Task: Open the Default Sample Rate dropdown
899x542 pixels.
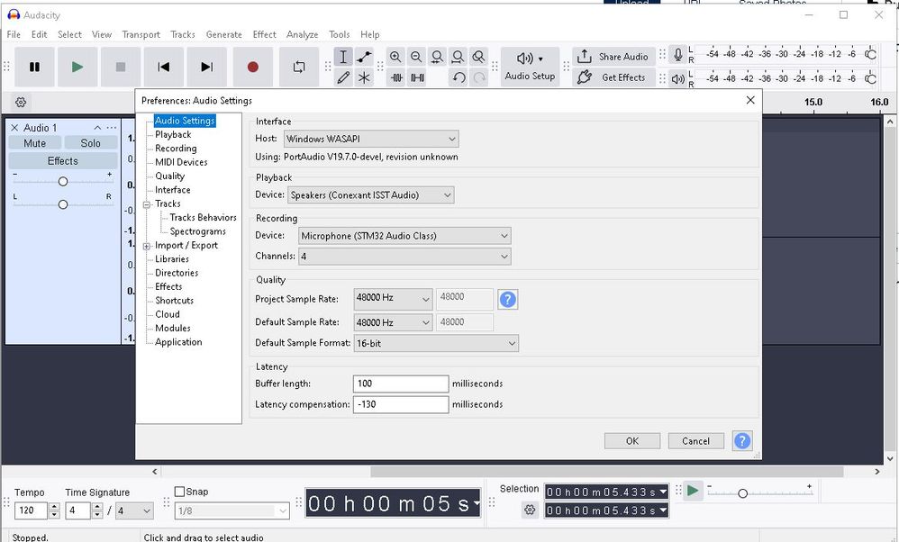Action: tap(394, 322)
